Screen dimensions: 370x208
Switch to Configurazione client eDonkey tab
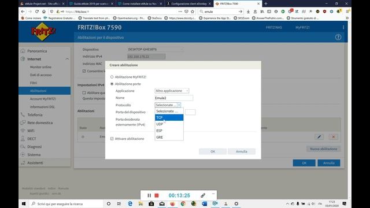(x=188, y=3)
